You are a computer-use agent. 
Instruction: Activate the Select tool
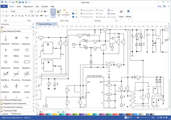click(53, 13)
